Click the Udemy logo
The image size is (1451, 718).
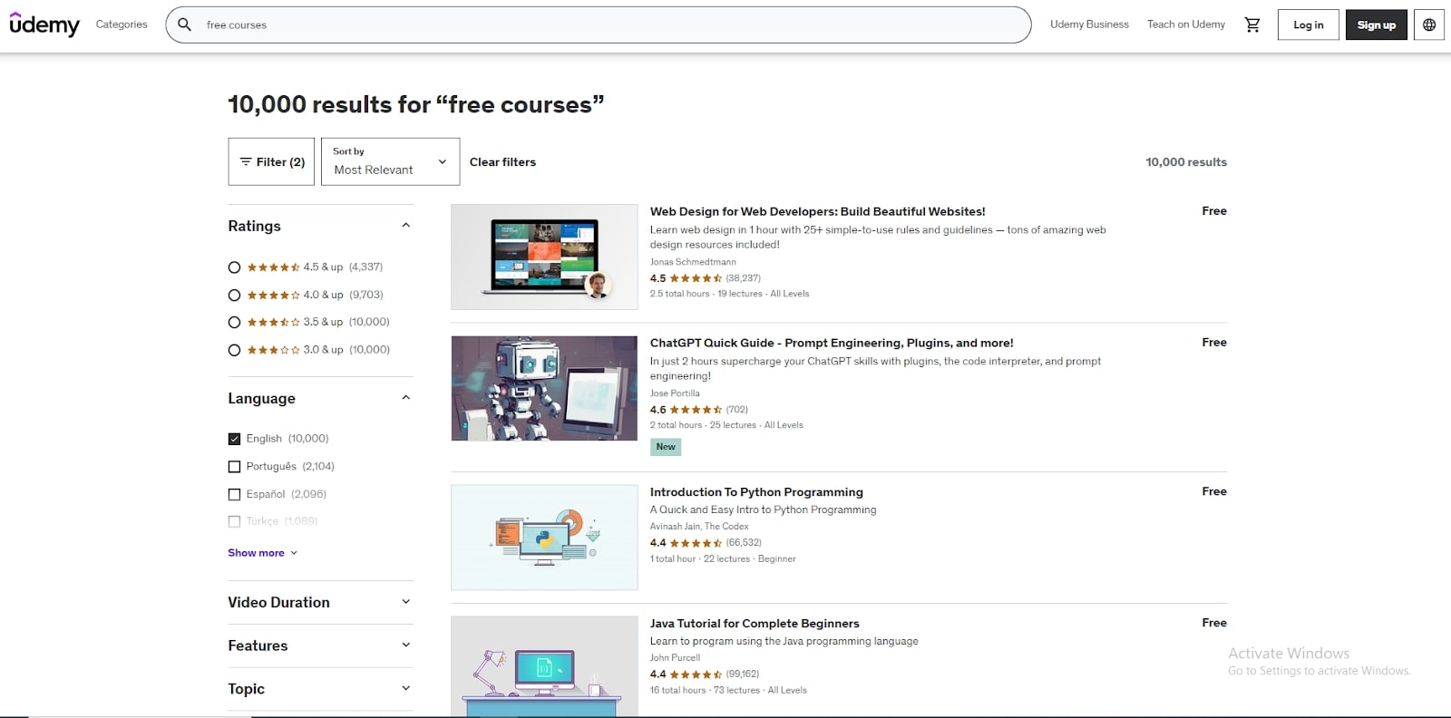coord(44,24)
